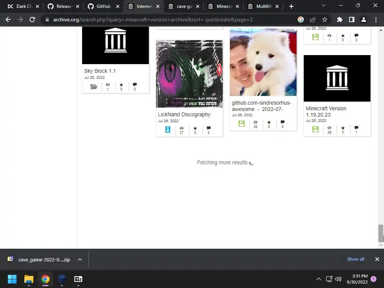Viewport: 384px width, 288px height.
Task: Reload the archive.org page
Action: pos(32,19)
